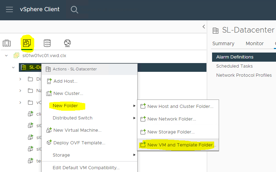Click the search magnifier icon

coord(74,10)
